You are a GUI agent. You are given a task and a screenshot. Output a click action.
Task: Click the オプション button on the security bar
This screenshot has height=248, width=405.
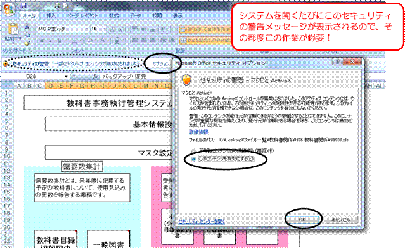[160, 63]
